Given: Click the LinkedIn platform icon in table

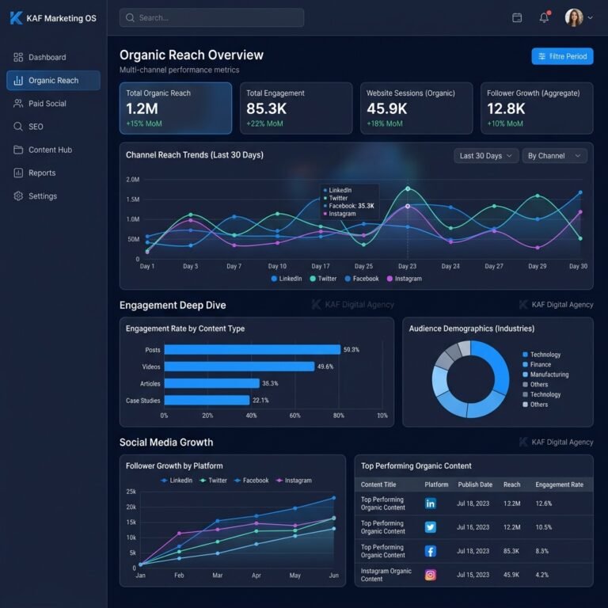Looking at the screenshot, I should [431, 503].
